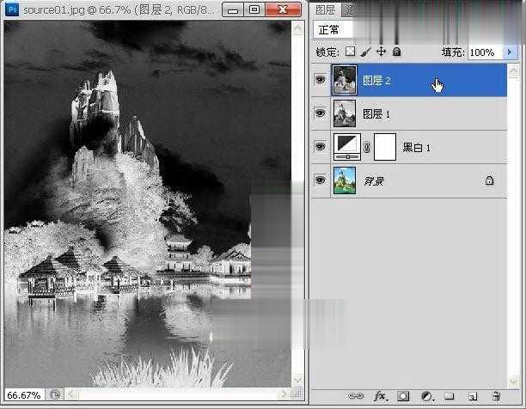Maximize the source01.jpg document window

coord(254,9)
